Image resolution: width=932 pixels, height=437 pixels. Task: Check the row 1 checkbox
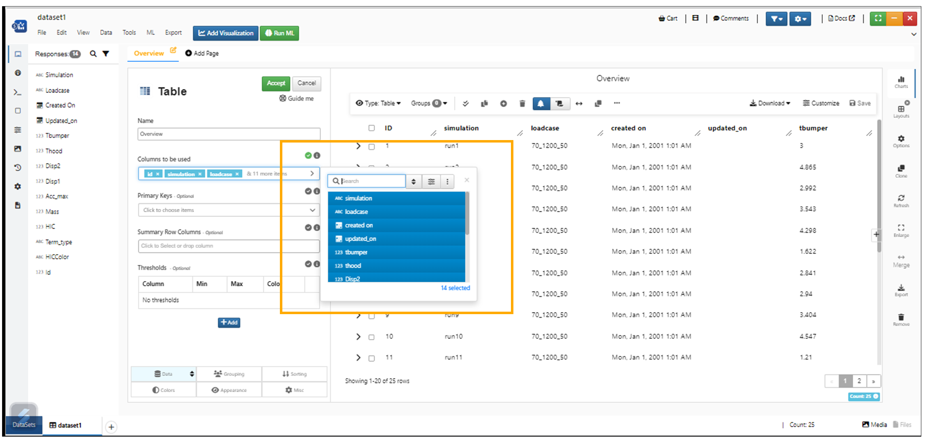[x=371, y=147]
